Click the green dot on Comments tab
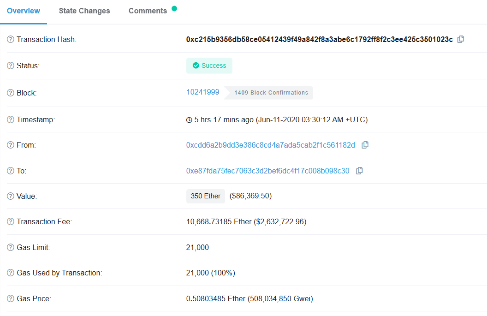The height and width of the screenshot is (316, 487). [174, 8]
